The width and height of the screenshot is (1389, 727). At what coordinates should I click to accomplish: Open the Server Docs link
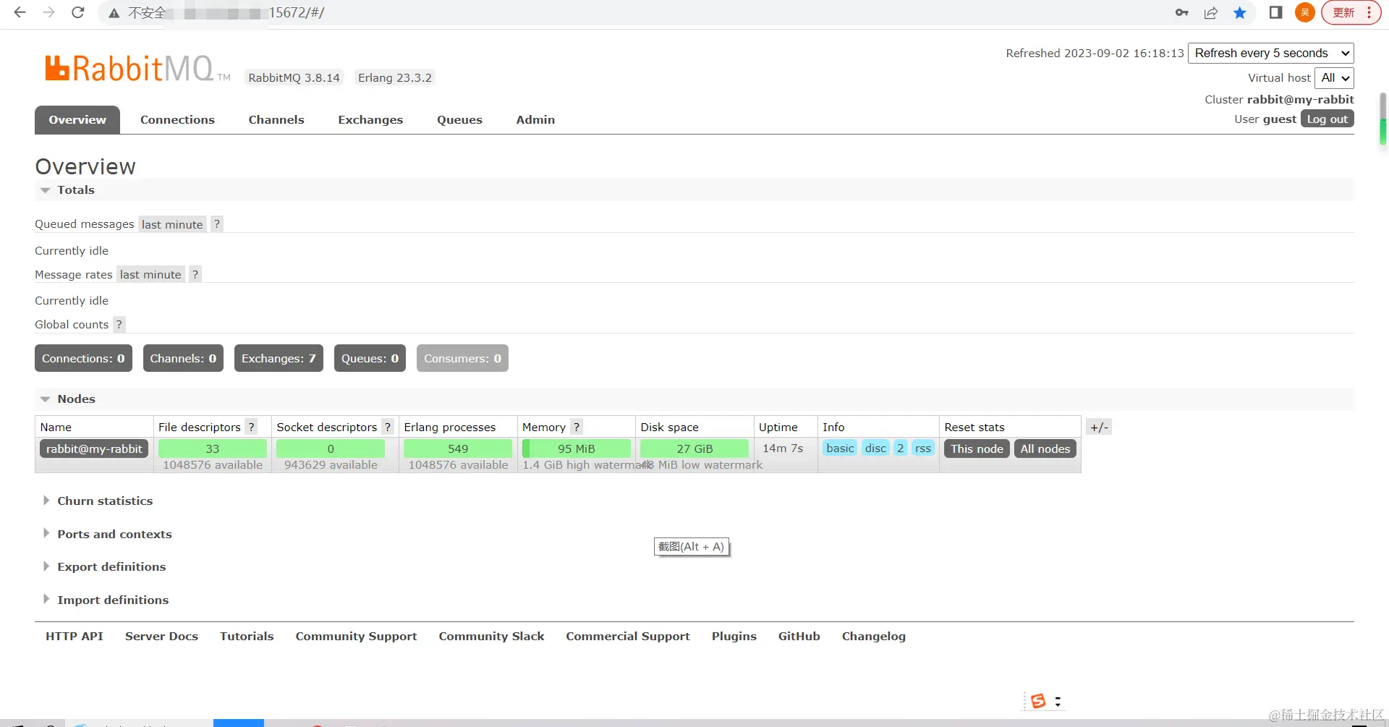tap(161, 636)
